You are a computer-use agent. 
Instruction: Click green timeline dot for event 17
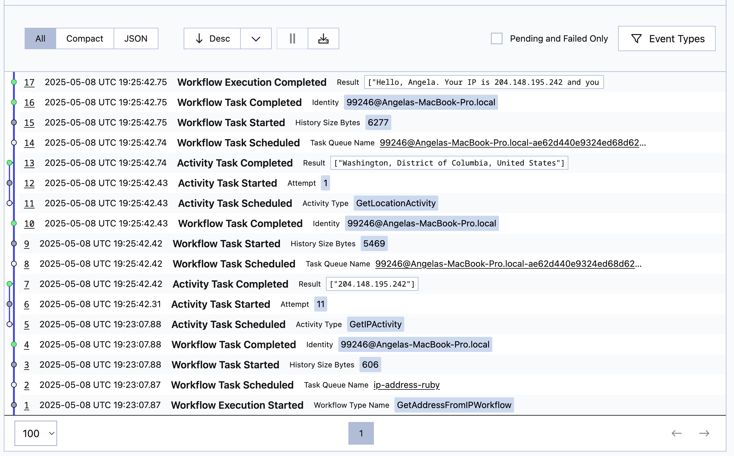14,82
